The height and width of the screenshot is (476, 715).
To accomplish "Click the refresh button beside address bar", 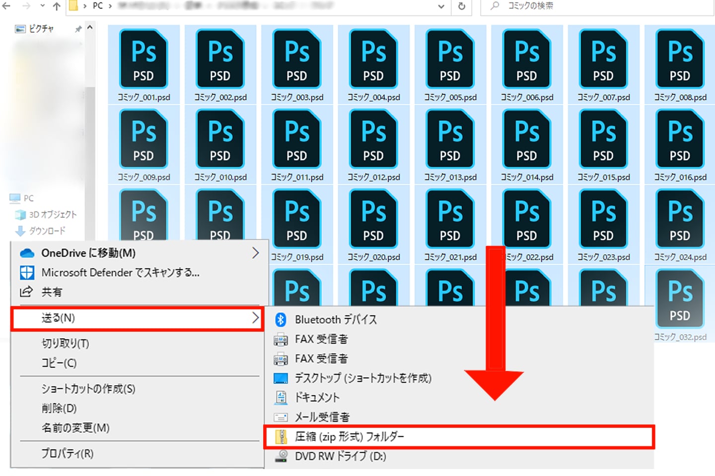I will [x=461, y=6].
